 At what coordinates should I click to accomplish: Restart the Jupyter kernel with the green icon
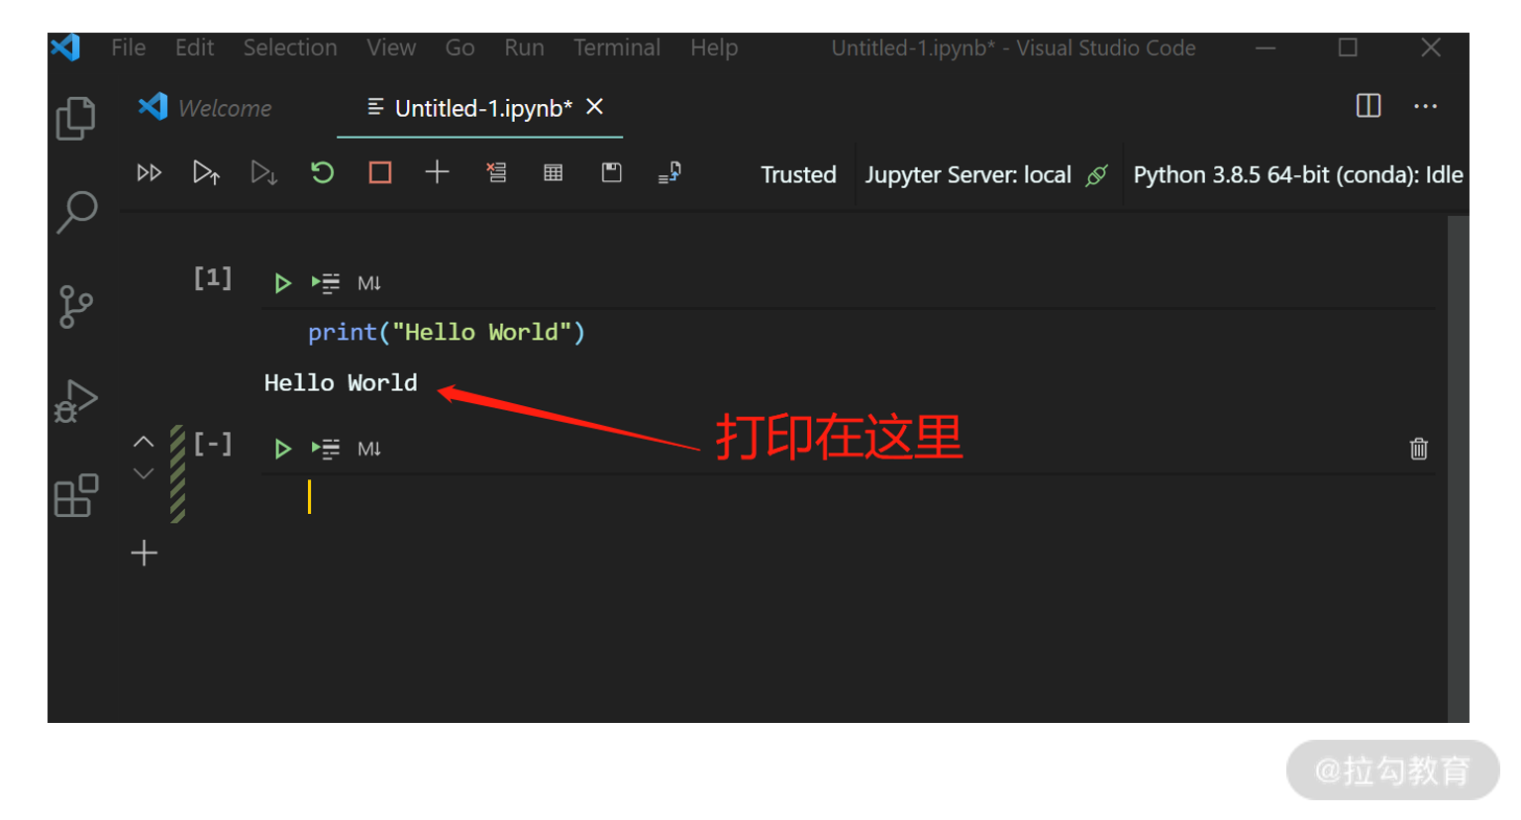[322, 173]
